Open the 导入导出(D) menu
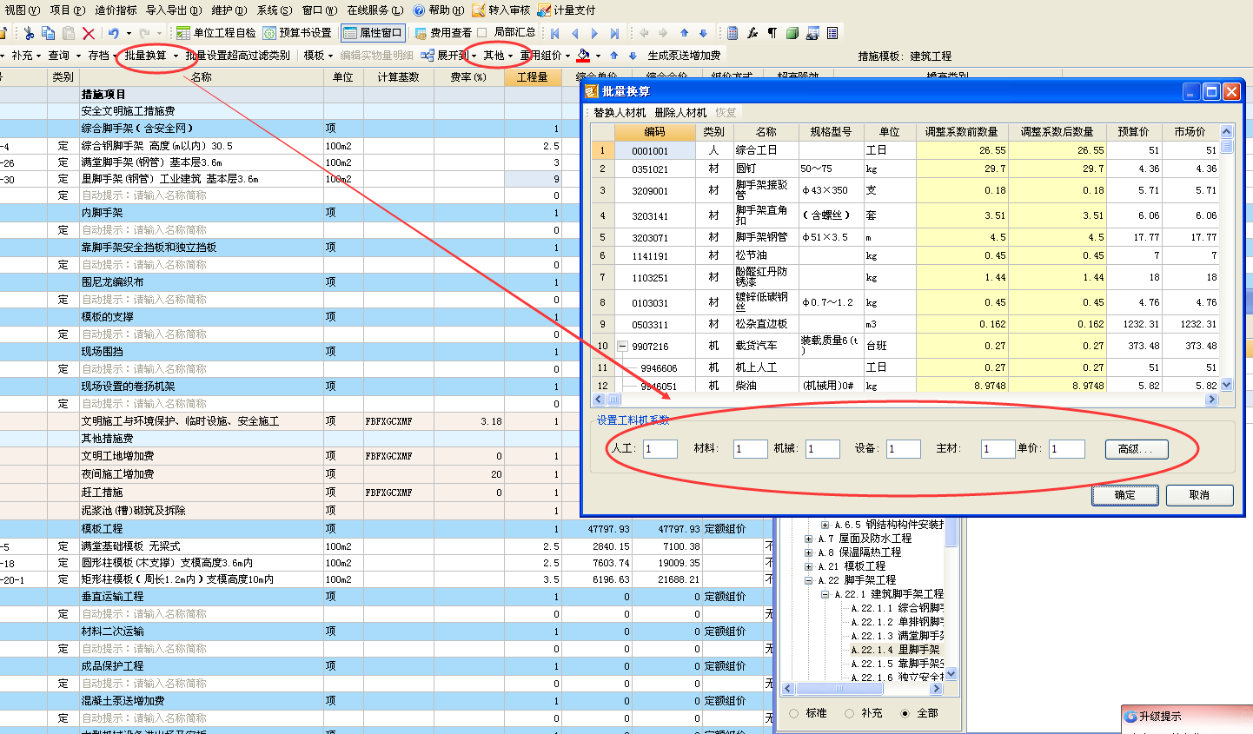Screen dimensions: 1253x734 [x=174, y=10]
